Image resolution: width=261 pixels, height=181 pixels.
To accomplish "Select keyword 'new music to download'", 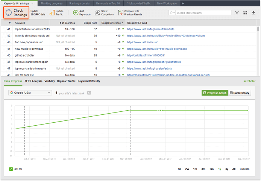I will pos(29,49).
